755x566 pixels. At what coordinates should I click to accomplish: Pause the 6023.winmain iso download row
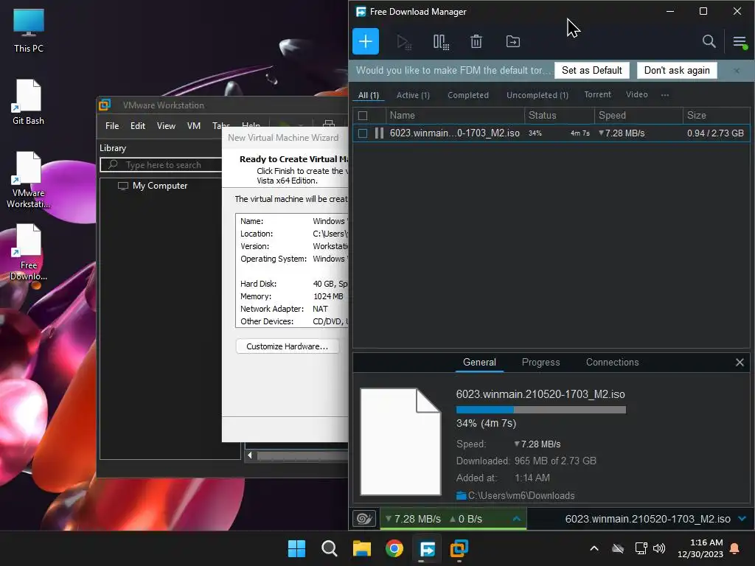pos(380,133)
